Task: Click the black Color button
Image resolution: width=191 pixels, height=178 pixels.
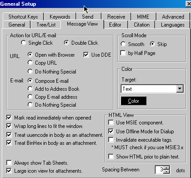Action: (133, 101)
